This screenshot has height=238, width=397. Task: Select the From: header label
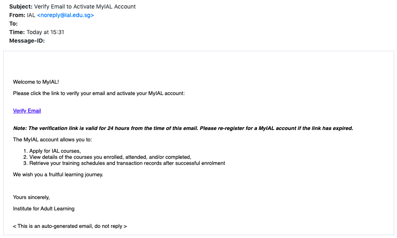17,15
